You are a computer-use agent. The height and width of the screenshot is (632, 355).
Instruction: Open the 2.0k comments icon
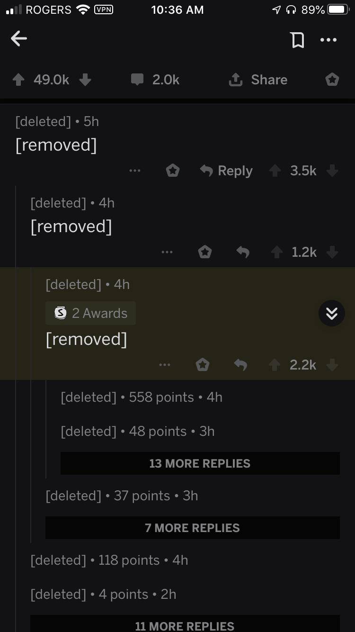[x=137, y=80]
